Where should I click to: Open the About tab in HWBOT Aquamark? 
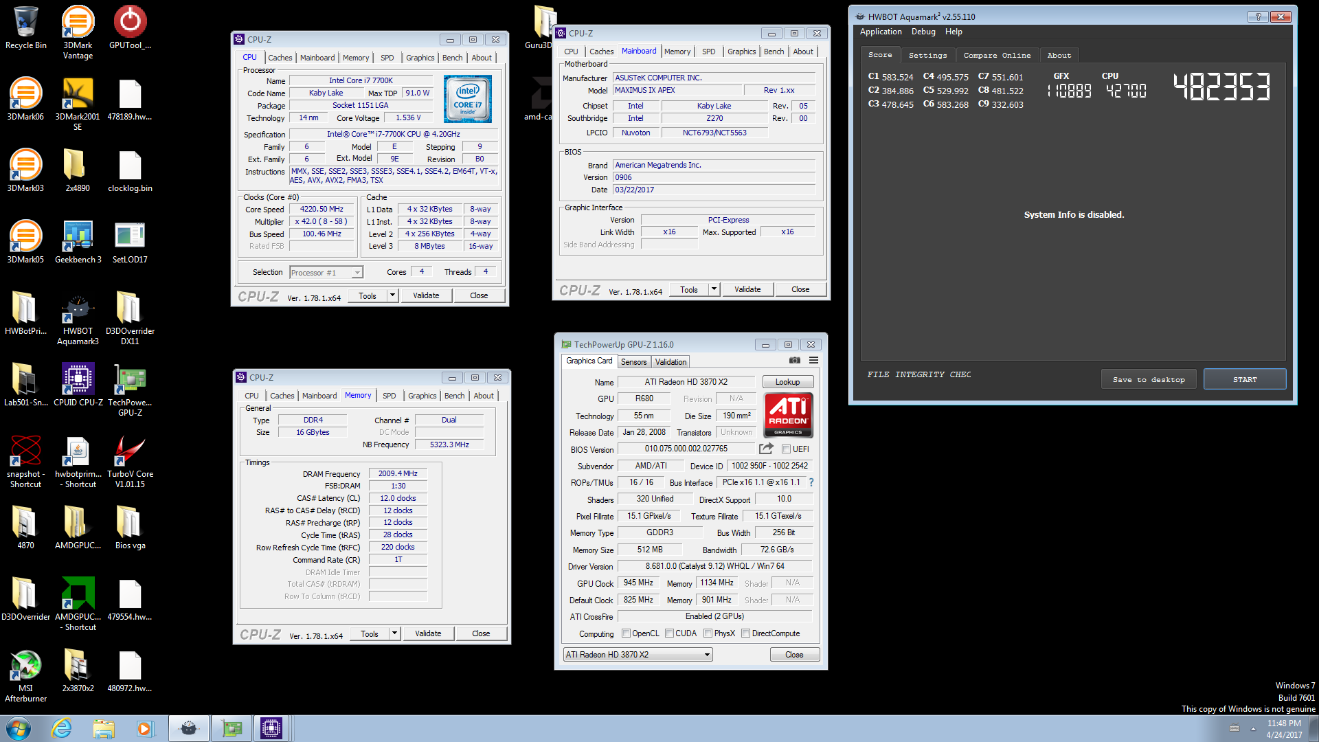point(1059,55)
